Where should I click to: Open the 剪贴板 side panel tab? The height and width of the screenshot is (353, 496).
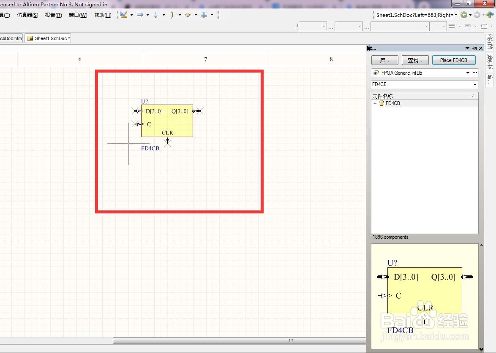coord(490,62)
